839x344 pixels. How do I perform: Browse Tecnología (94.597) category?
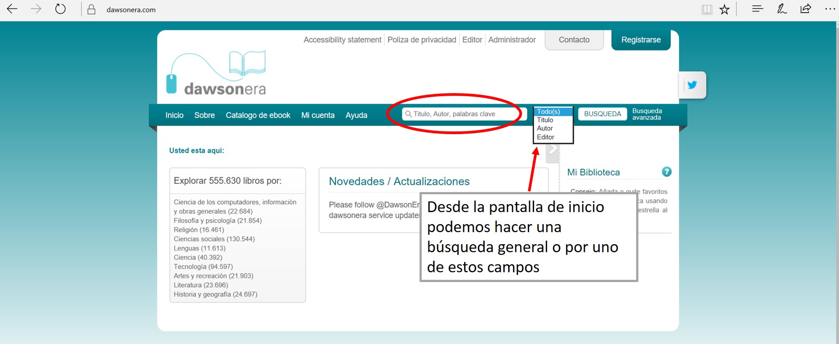[203, 266]
